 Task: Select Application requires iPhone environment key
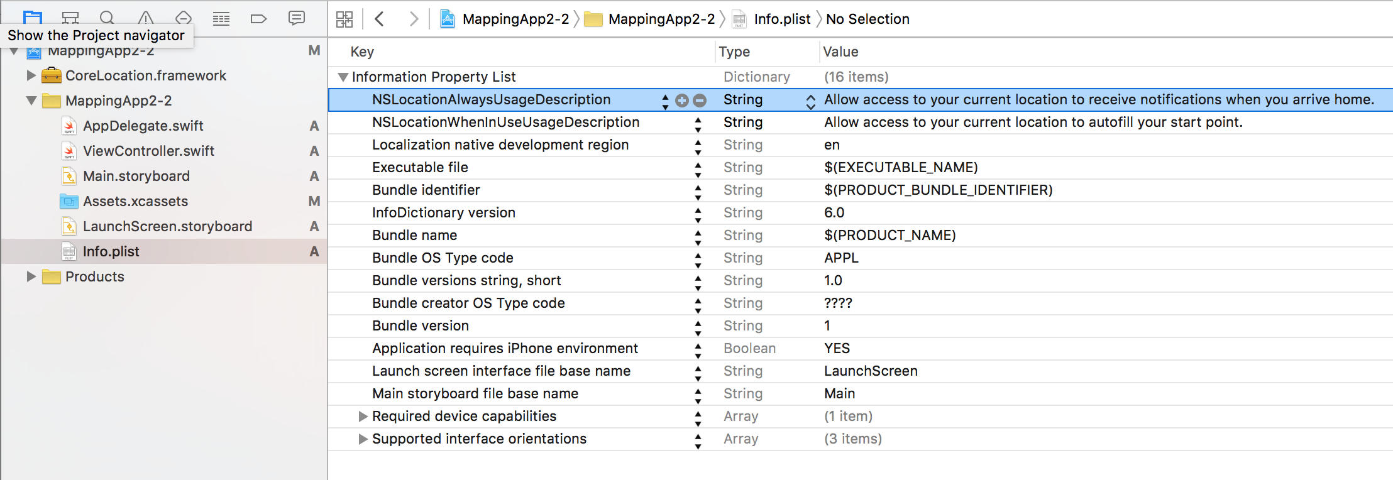click(x=505, y=348)
